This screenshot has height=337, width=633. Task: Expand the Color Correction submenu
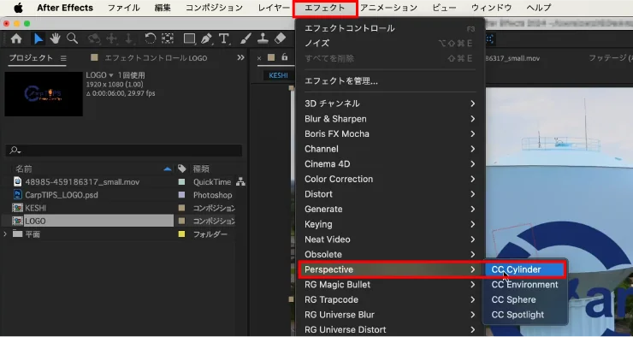tap(390, 180)
